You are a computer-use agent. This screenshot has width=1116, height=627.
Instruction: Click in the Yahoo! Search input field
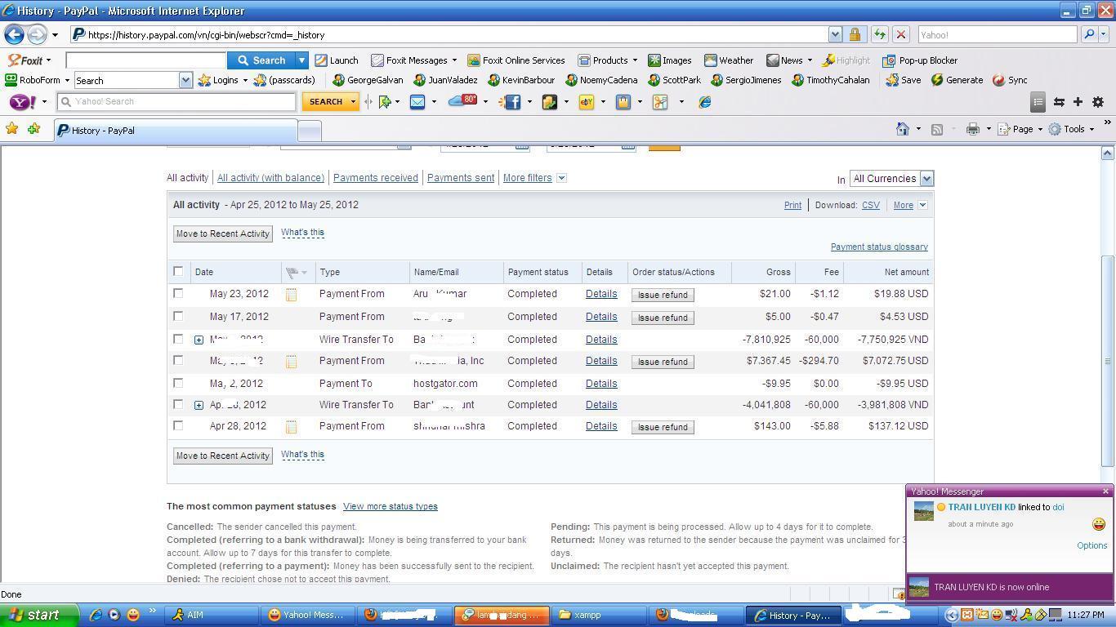click(x=176, y=102)
